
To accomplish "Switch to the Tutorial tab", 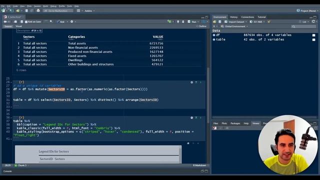I will (x=261, y=17).
